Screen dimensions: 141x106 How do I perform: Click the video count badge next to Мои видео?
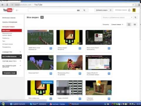pos(42,17)
